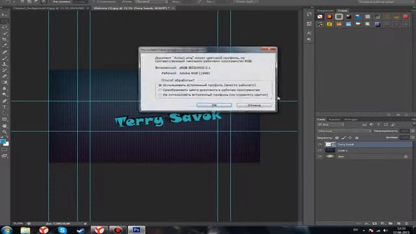
Task: Select the Gradient tool
Action: (x=5, y=83)
